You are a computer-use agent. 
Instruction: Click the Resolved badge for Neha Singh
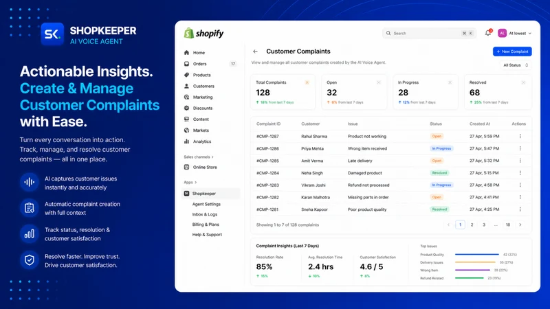coord(439,173)
